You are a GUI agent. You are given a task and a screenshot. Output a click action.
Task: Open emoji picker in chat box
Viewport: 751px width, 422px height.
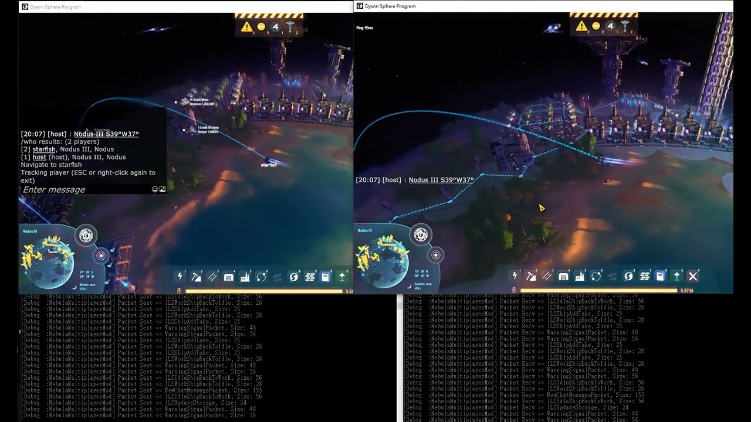tap(155, 189)
